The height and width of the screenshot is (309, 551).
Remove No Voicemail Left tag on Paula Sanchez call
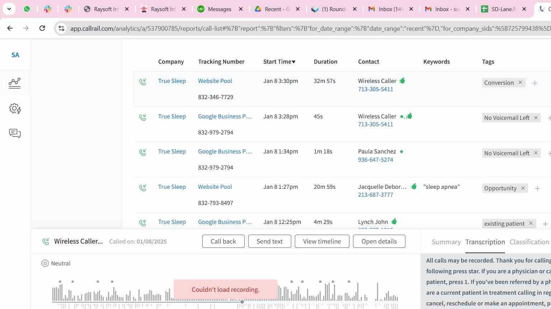click(x=536, y=153)
